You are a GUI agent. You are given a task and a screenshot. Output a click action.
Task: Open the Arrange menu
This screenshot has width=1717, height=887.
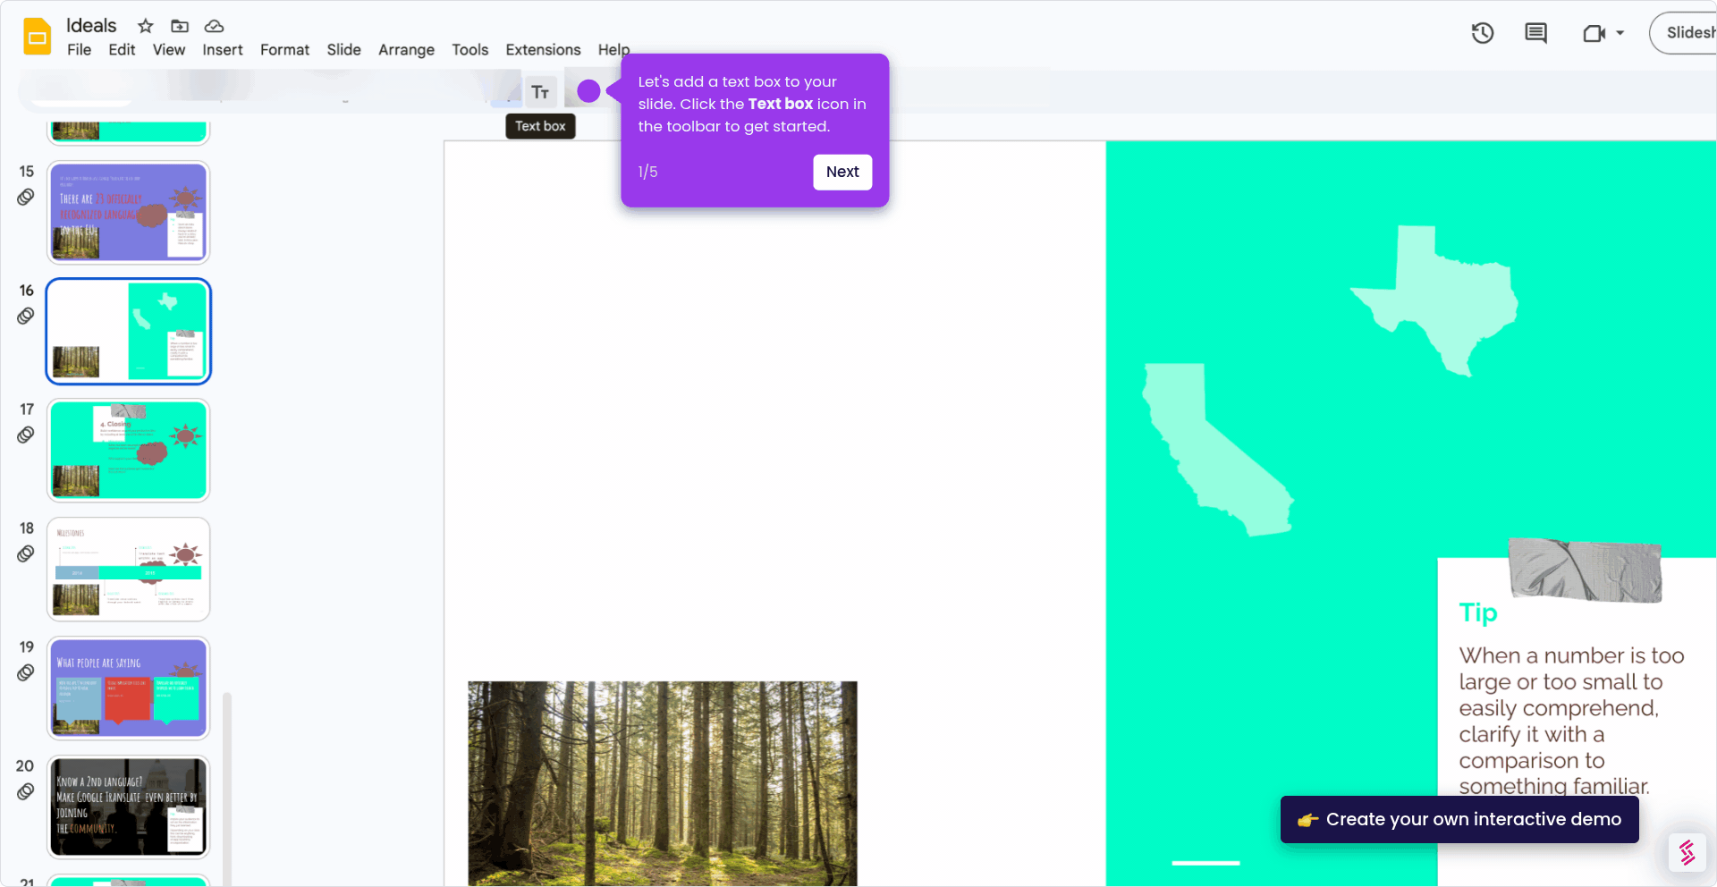406,50
